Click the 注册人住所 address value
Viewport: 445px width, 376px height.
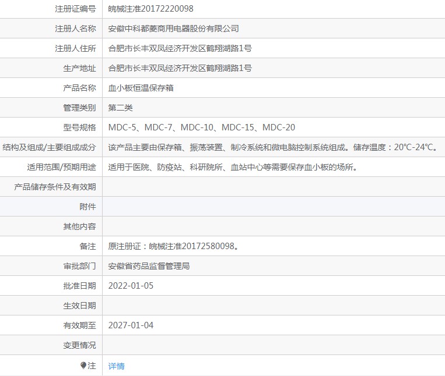point(180,48)
